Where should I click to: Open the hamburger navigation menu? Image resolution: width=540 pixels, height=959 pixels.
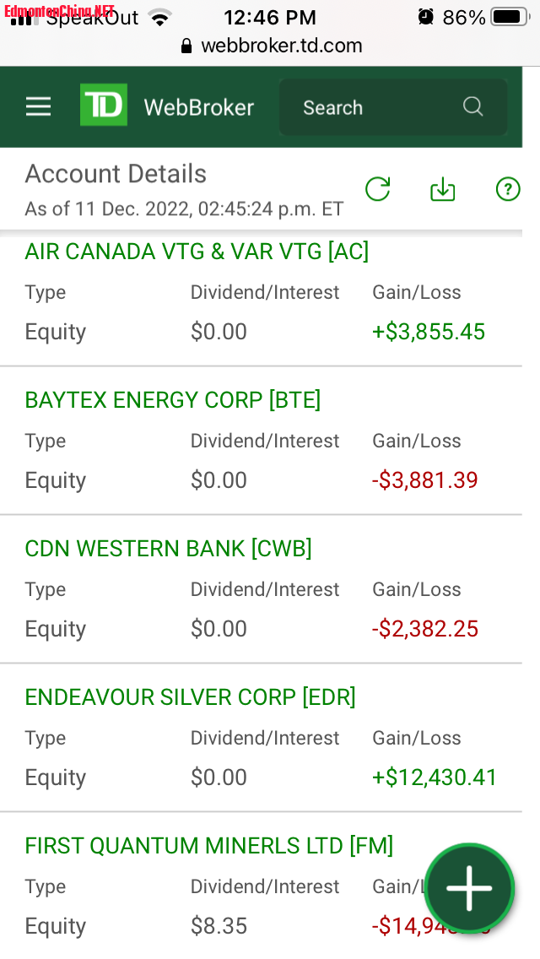pyautogui.click(x=38, y=106)
